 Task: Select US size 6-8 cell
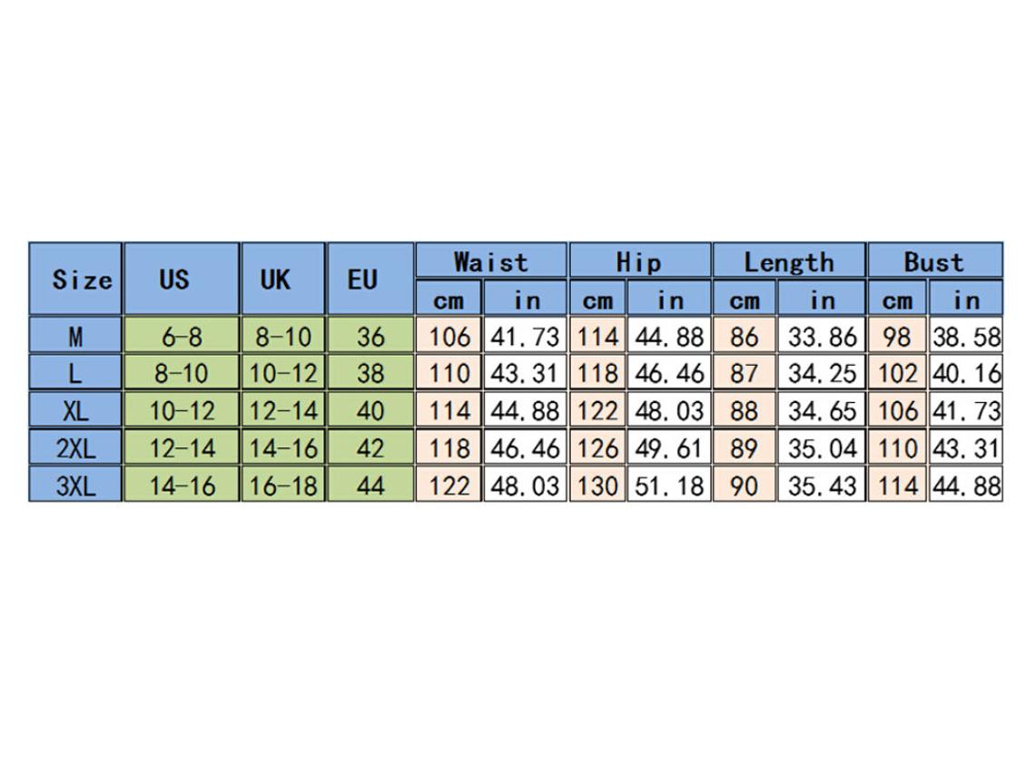(x=181, y=336)
